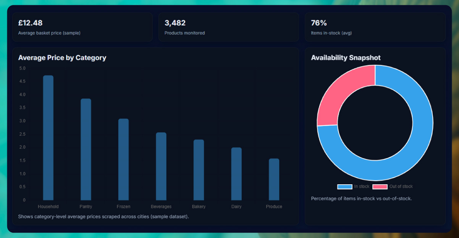
Task: Click the Bakery price bar
Action: point(199,170)
